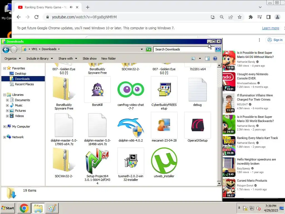Open the Organize menu

pyautogui.click(x=13, y=59)
